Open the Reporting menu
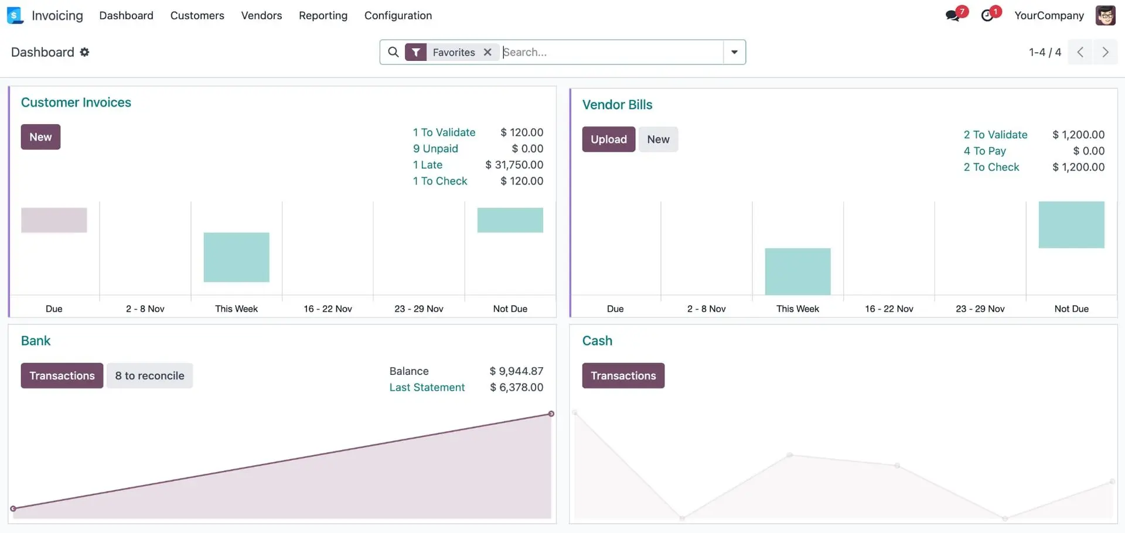 [323, 15]
